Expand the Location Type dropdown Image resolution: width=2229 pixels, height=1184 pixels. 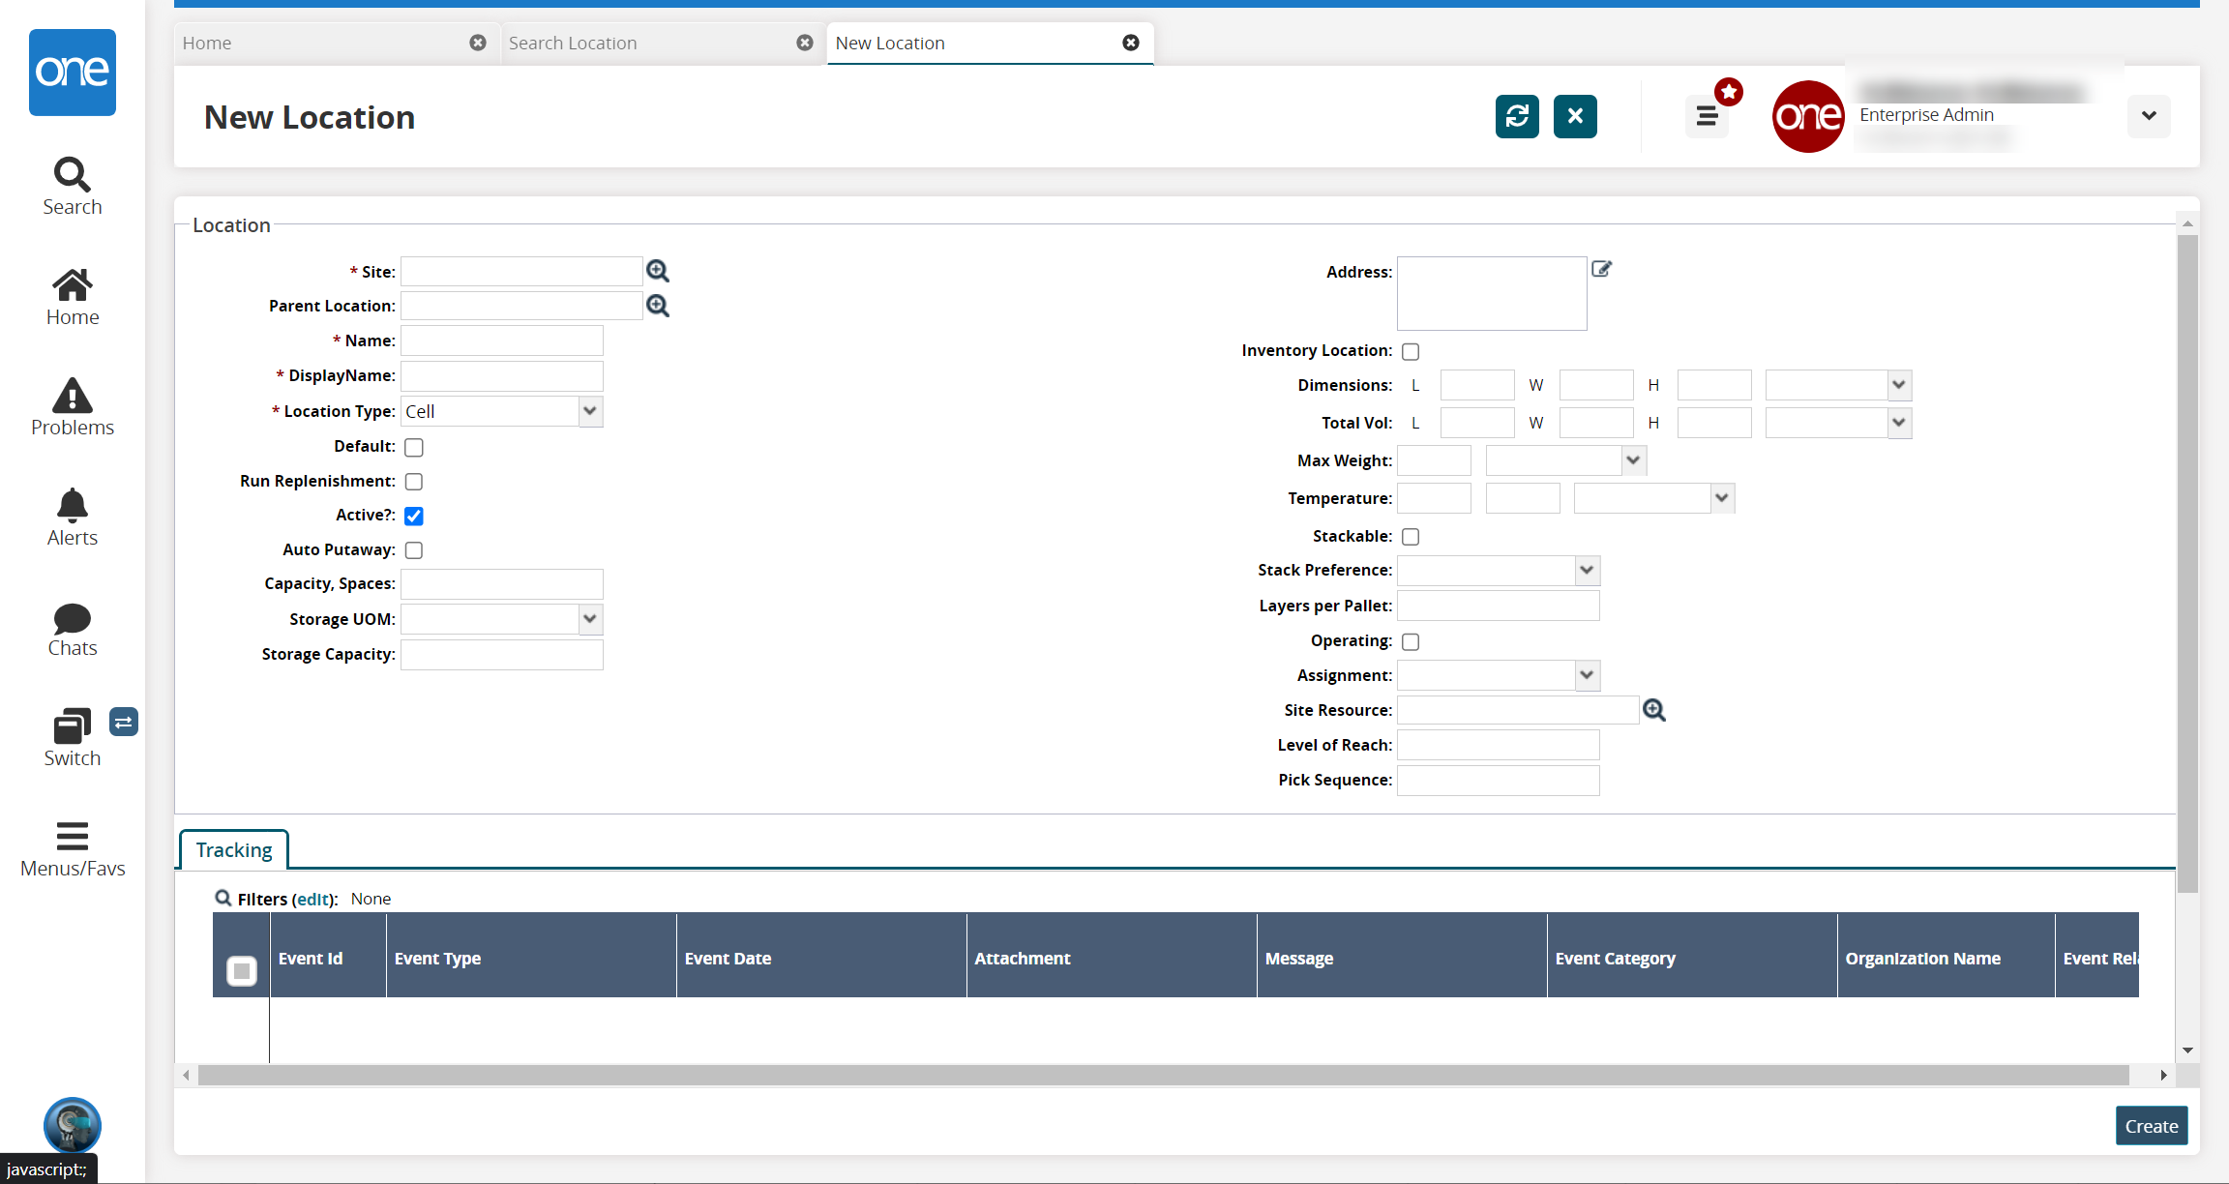pyautogui.click(x=590, y=411)
